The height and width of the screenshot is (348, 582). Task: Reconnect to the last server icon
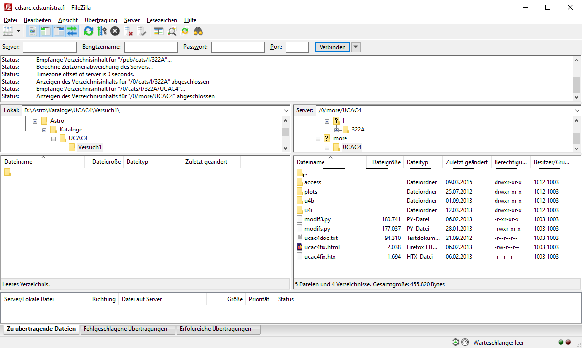pos(142,32)
